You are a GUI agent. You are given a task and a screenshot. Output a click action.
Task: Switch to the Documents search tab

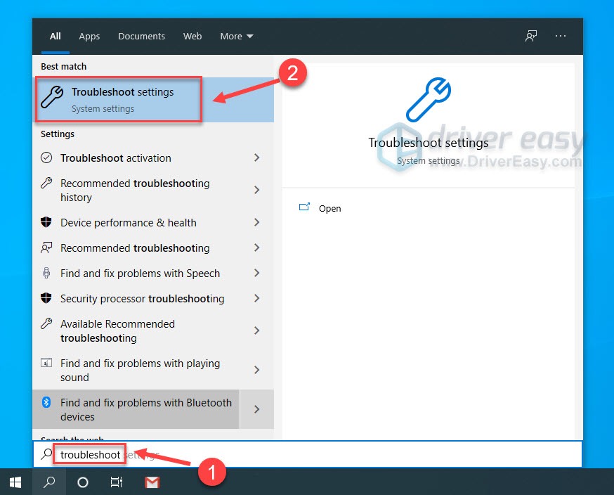[141, 36]
